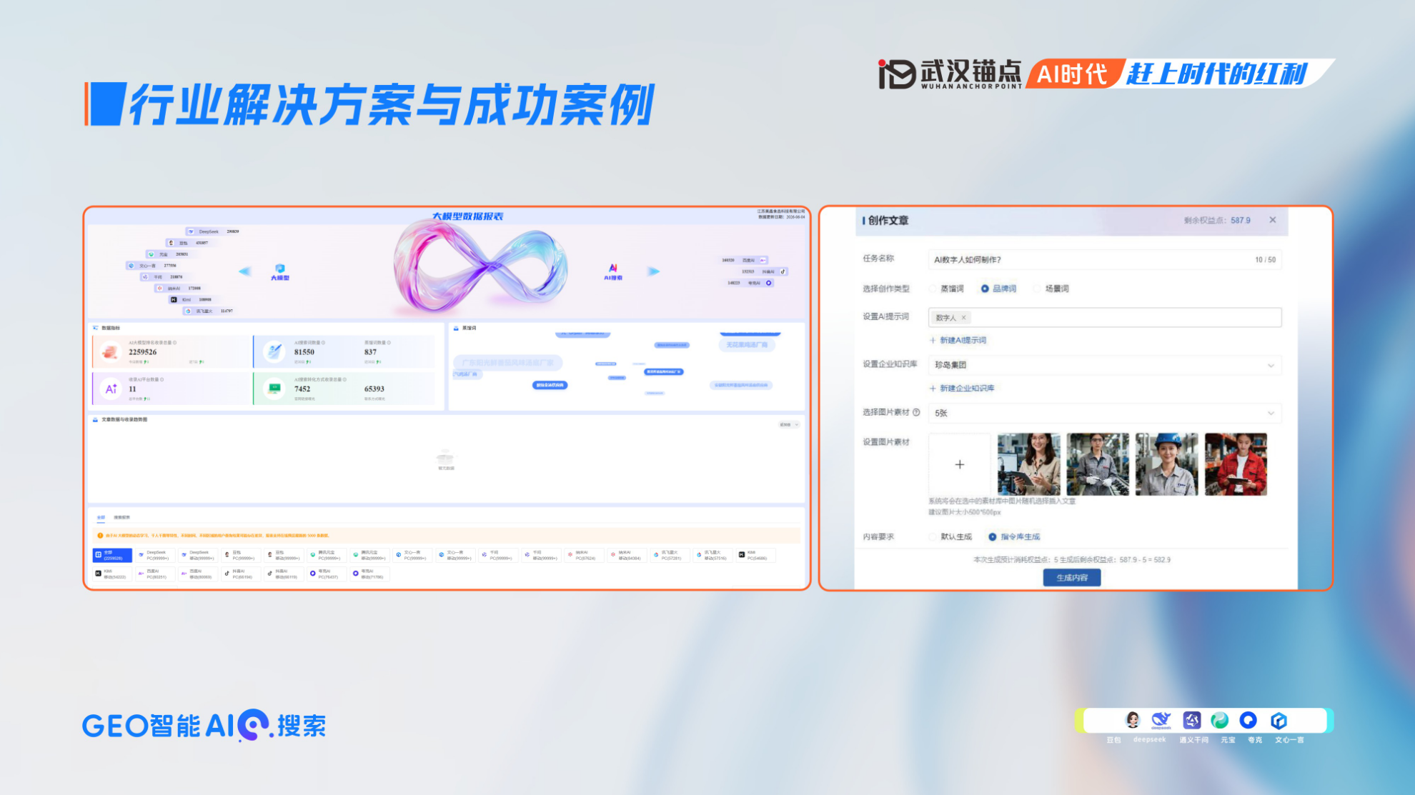This screenshot has height=795, width=1415.
Task: Click the DeepSeek 移动 filter chip
Action: pyautogui.click(x=198, y=555)
